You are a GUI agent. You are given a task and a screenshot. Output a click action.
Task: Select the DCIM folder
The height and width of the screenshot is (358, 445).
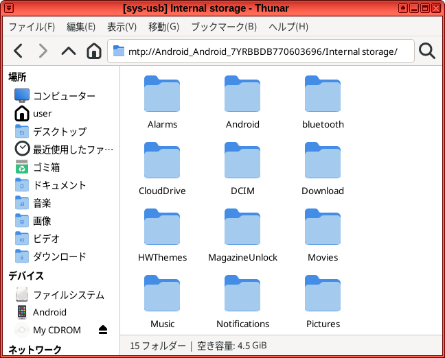click(x=242, y=169)
